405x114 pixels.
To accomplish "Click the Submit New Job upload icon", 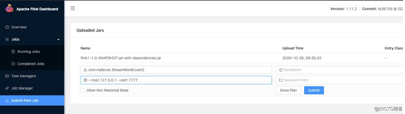I will (x=7, y=101).
